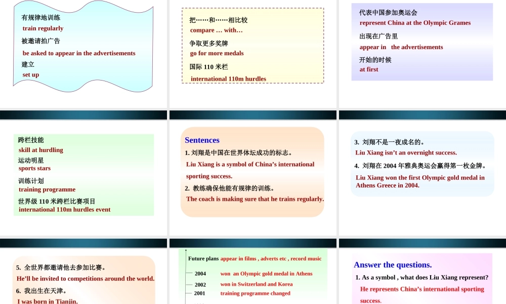Click 'represent China at the Olympic Grames'

(415, 23)
